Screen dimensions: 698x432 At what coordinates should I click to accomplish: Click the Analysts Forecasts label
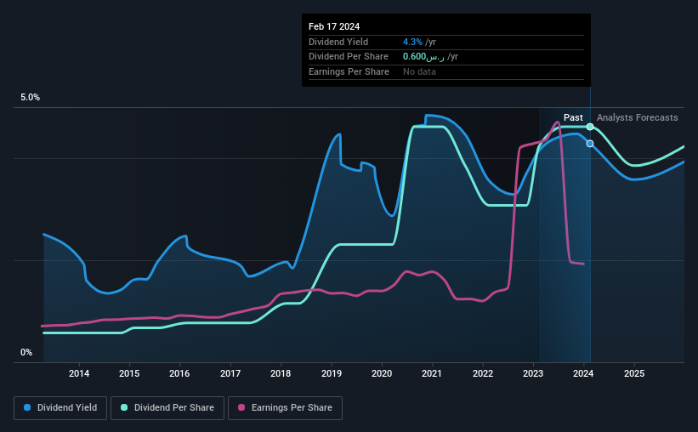(x=637, y=117)
